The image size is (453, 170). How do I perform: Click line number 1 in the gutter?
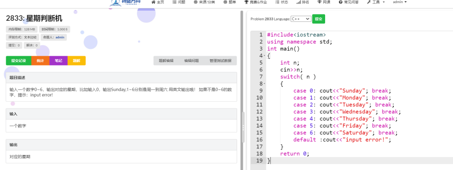261,35
